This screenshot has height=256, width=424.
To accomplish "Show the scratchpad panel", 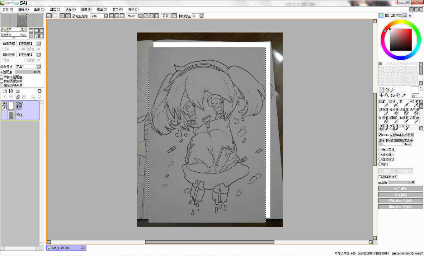I will (410, 16).
